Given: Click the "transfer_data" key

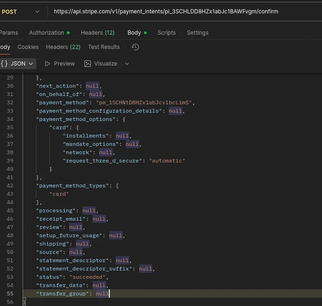Looking at the screenshot, I should pyautogui.click(x=61, y=286).
